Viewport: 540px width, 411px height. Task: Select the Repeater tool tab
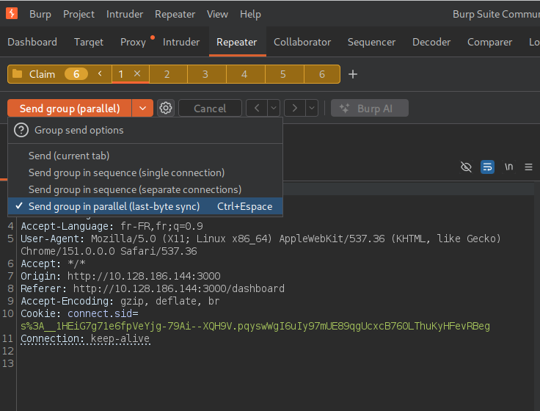(x=236, y=42)
